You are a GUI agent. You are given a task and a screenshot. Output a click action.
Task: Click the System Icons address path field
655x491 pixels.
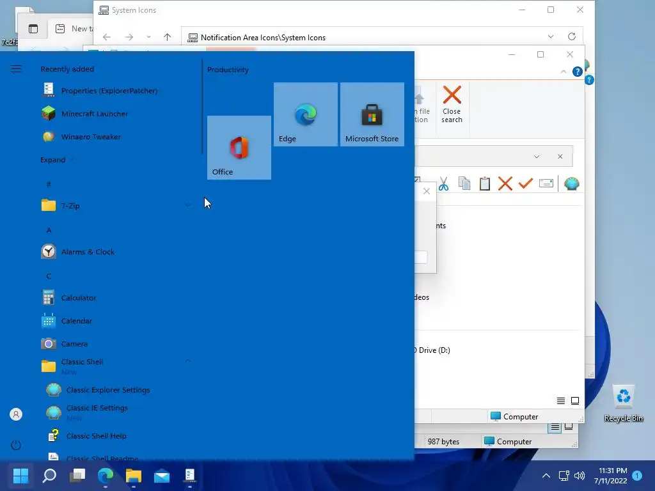[363, 37]
